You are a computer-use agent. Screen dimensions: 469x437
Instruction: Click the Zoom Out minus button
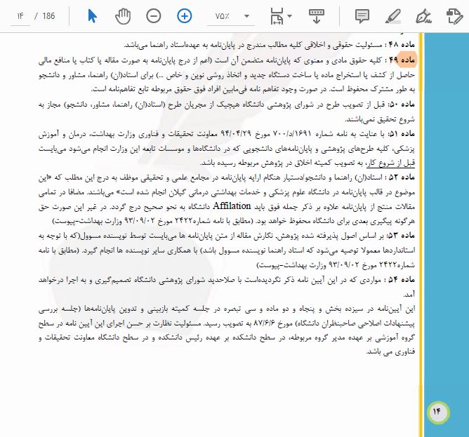[154, 15]
